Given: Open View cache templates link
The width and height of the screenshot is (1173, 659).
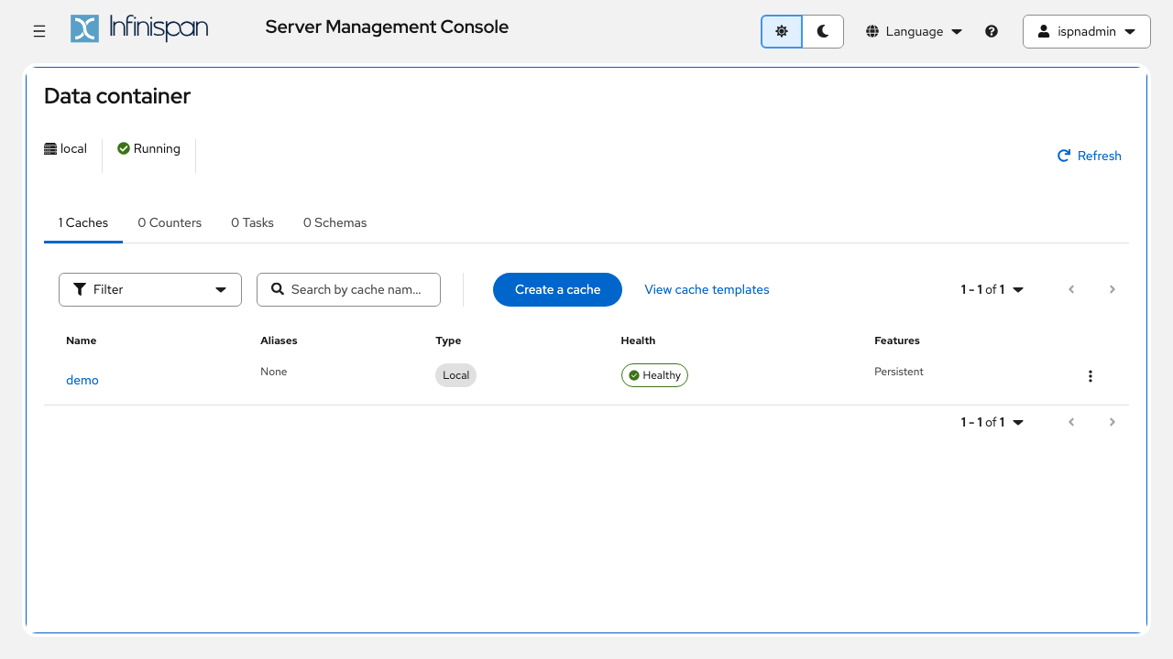Looking at the screenshot, I should [x=707, y=289].
